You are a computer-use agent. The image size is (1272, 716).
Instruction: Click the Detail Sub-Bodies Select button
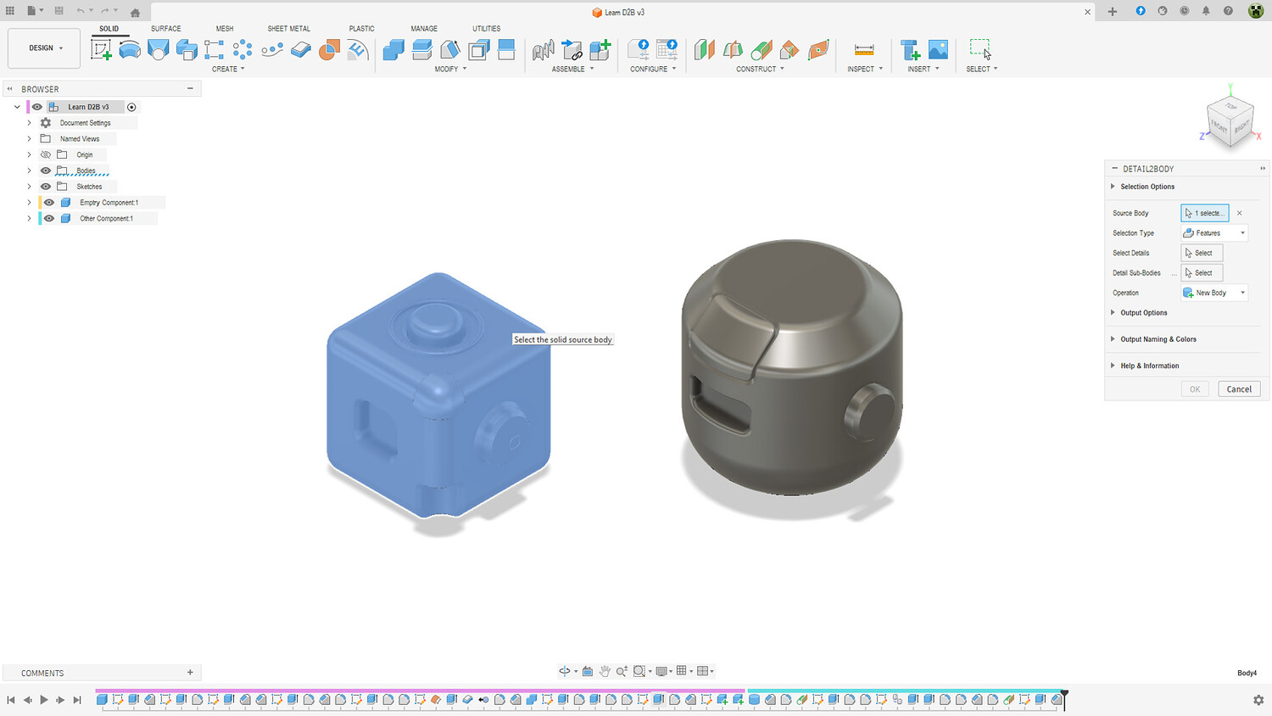pos(1202,273)
